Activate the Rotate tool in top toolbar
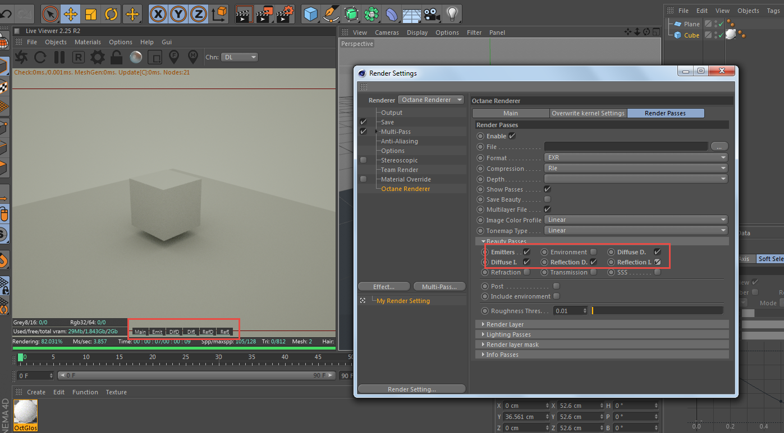This screenshot has height=433, width=784. tap(112, 13)
